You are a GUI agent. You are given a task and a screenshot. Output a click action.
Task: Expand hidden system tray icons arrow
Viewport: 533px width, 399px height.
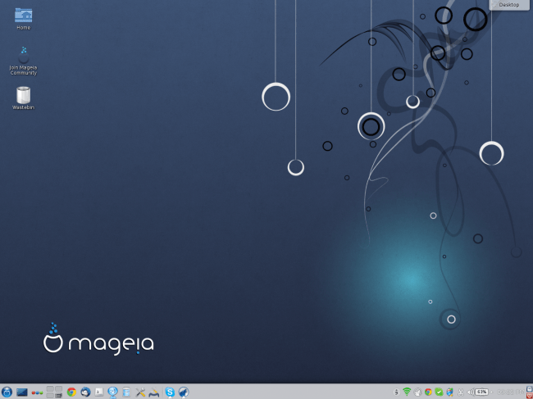point(491,392)
